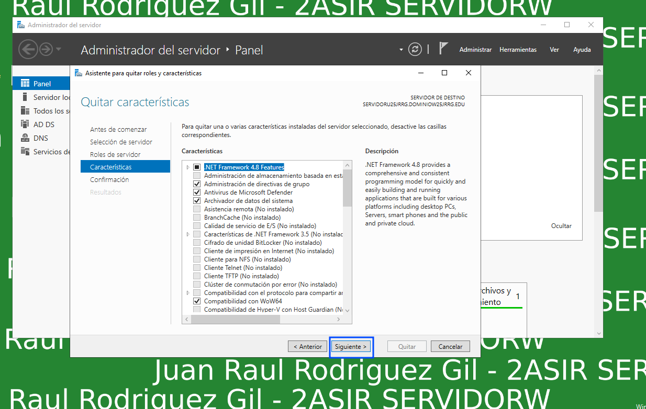Click the Panel dashboard icon in sidebar

point(25,84)
